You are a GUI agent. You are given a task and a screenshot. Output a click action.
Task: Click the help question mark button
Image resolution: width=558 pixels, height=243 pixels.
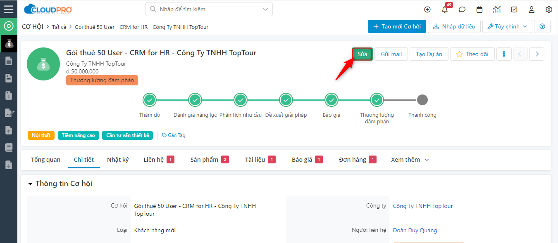pyautogui.click(x=542, y=26)
